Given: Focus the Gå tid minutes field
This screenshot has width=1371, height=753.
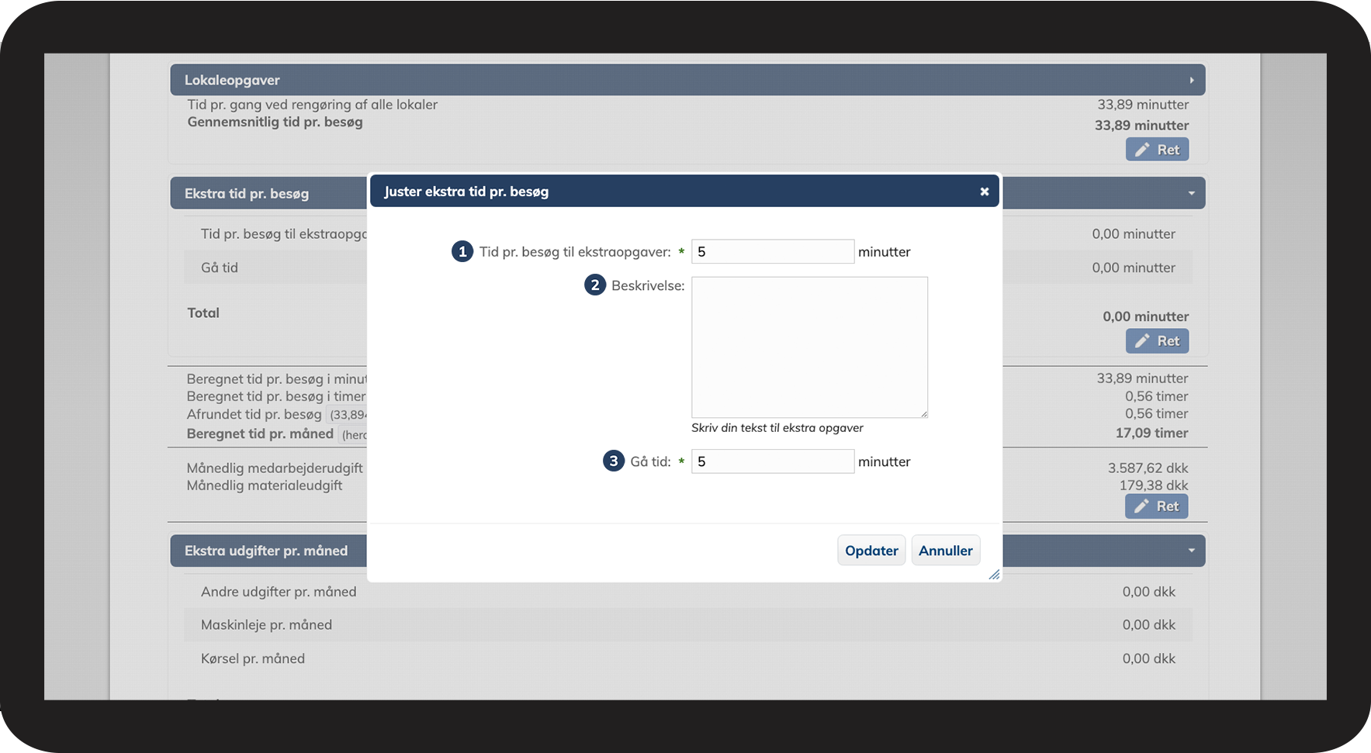Looking at the screenshot, I should coord(772,462).
